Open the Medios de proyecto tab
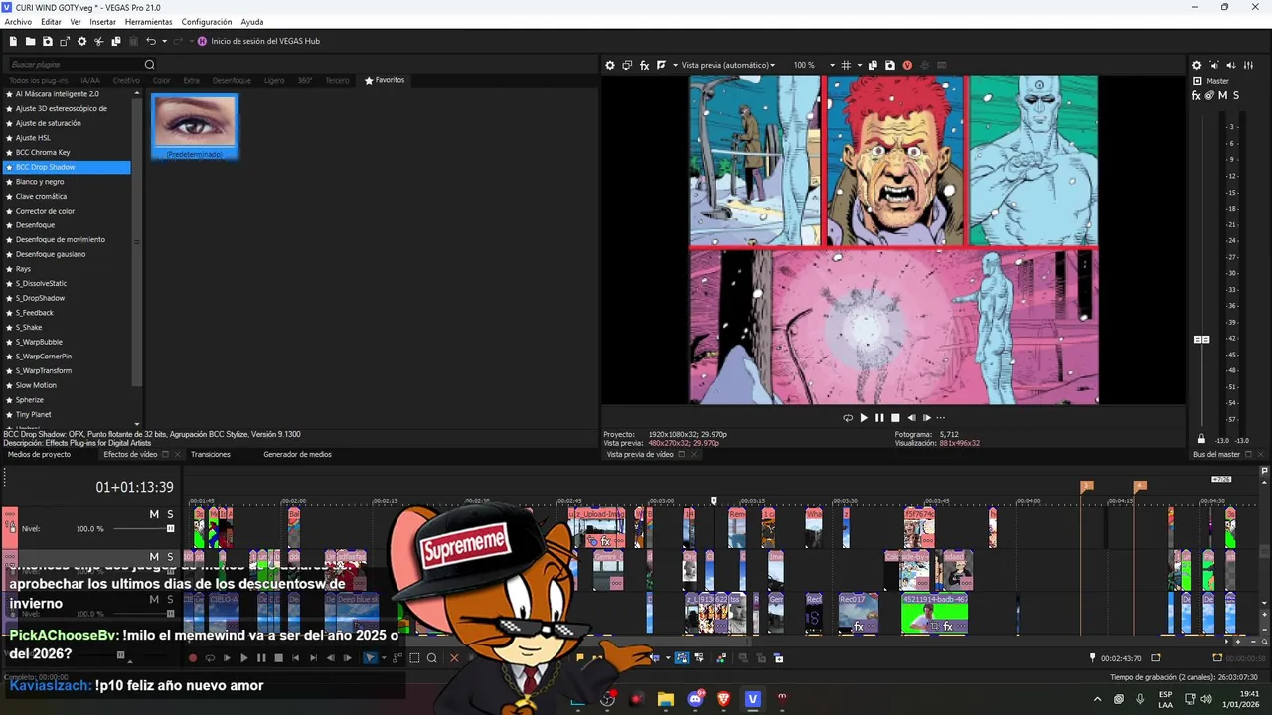The height and width of the screenshot is (715, 1272). 39,454
